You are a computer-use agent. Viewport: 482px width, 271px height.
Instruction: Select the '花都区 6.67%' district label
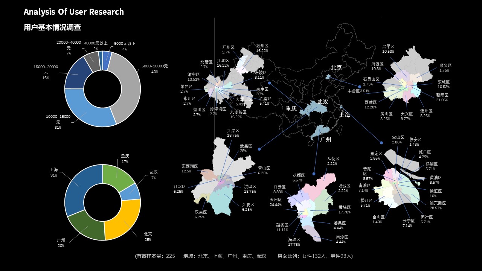pyautogui.click(x=299, y=178)
